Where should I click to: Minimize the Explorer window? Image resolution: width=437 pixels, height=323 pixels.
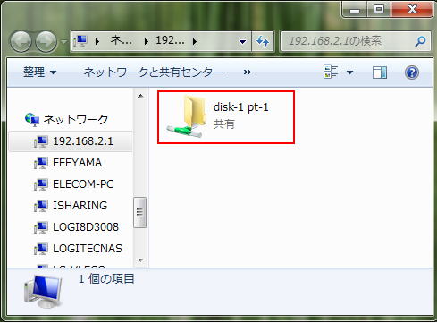pyautogui.click(x=355, y=10)
